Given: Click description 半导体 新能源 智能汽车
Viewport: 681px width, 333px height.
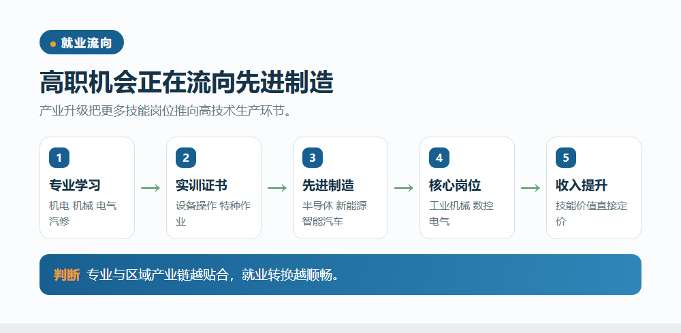Looking at the screenshot, I should [334, 213].
